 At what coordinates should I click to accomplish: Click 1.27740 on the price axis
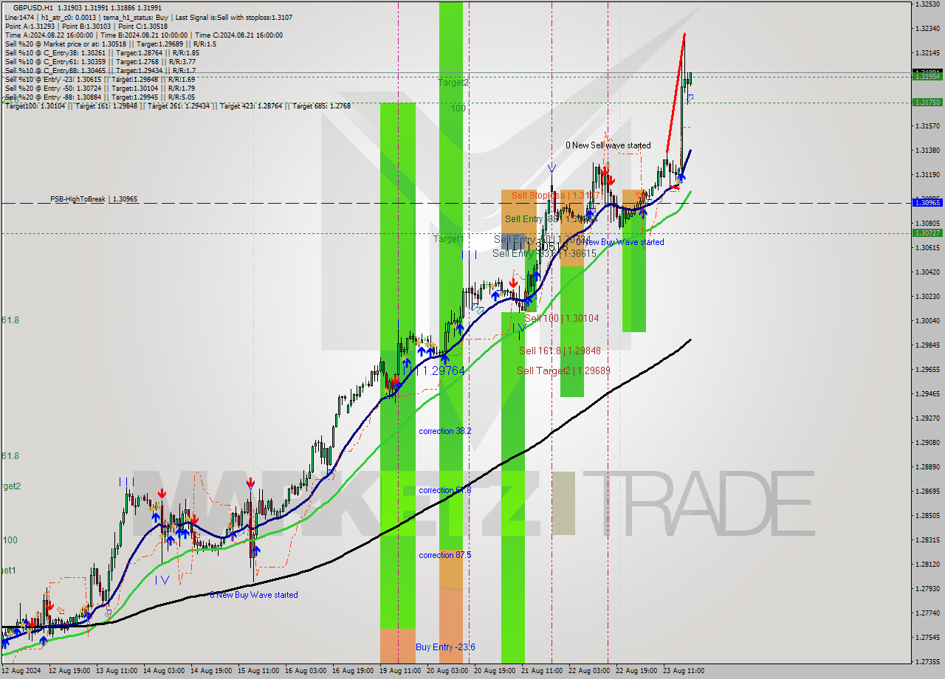coord(927,613)
